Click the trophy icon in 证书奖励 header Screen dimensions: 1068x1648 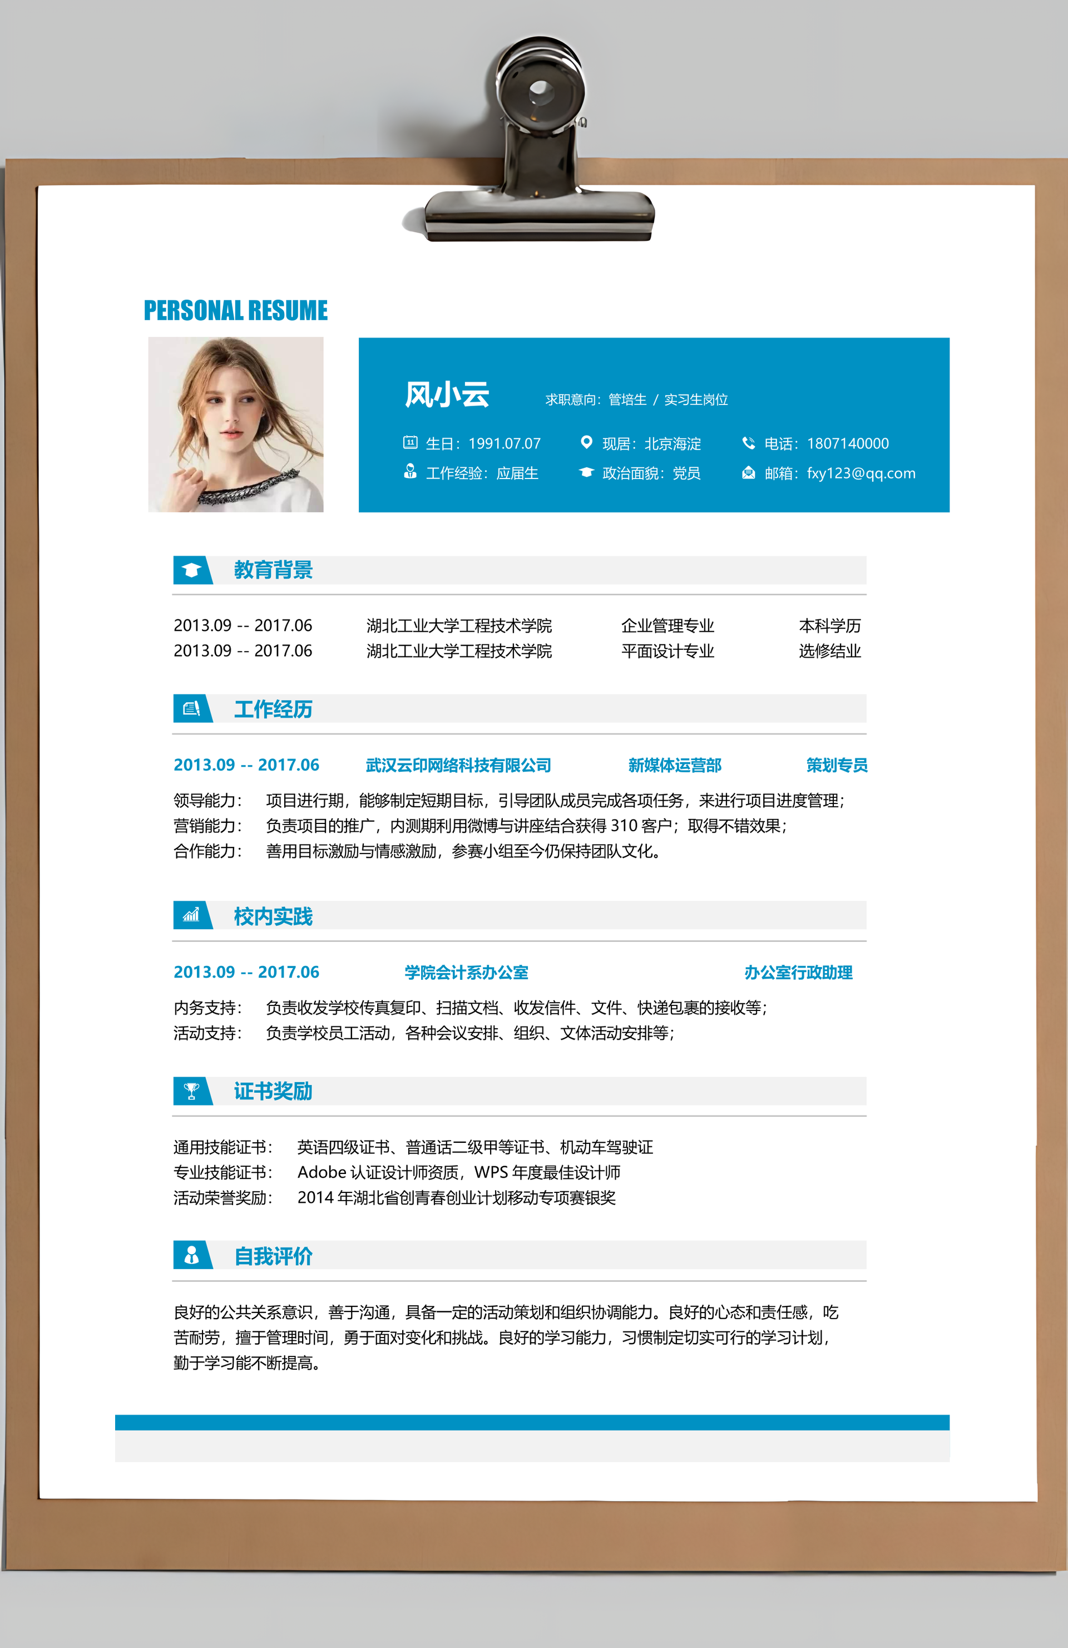[191, 1091]
